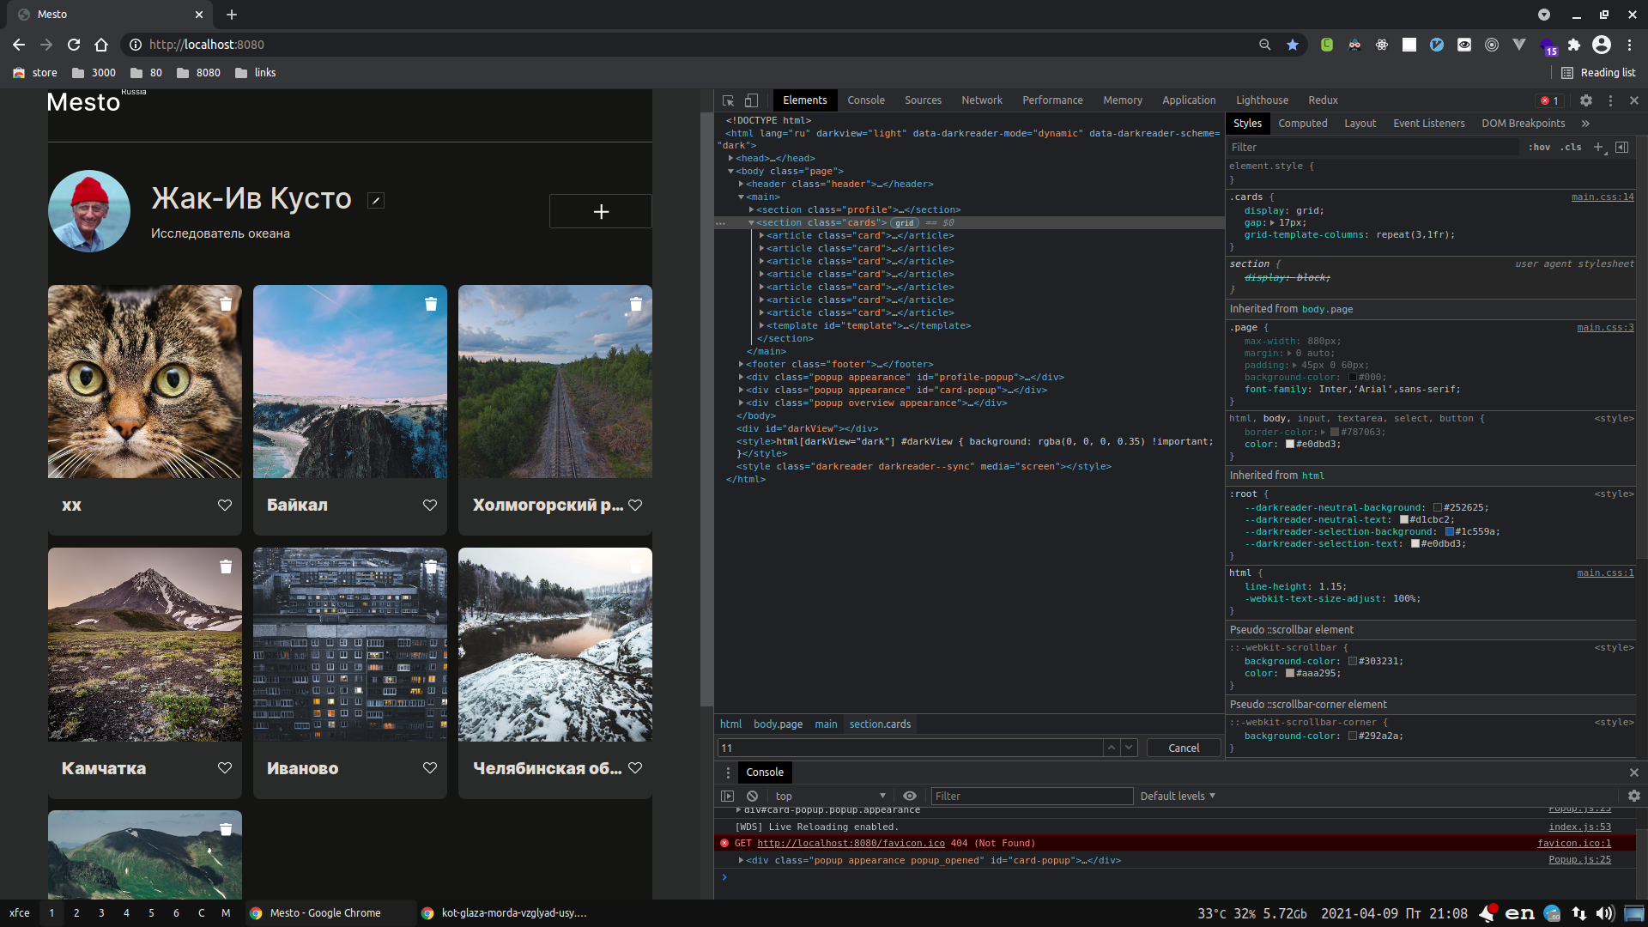Cancel the Elements search

(1184, 748)
